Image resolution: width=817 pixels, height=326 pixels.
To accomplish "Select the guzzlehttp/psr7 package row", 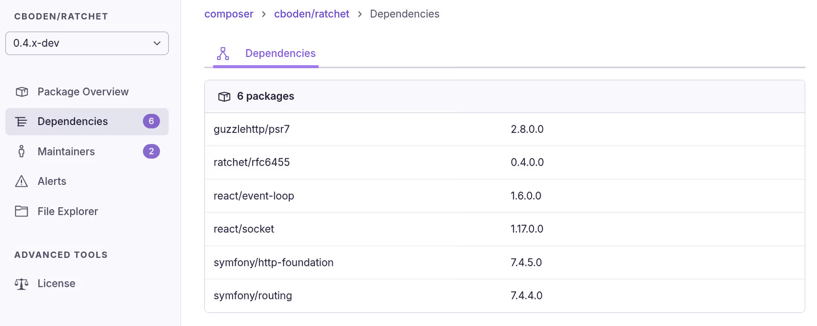I will click(252, 129).
